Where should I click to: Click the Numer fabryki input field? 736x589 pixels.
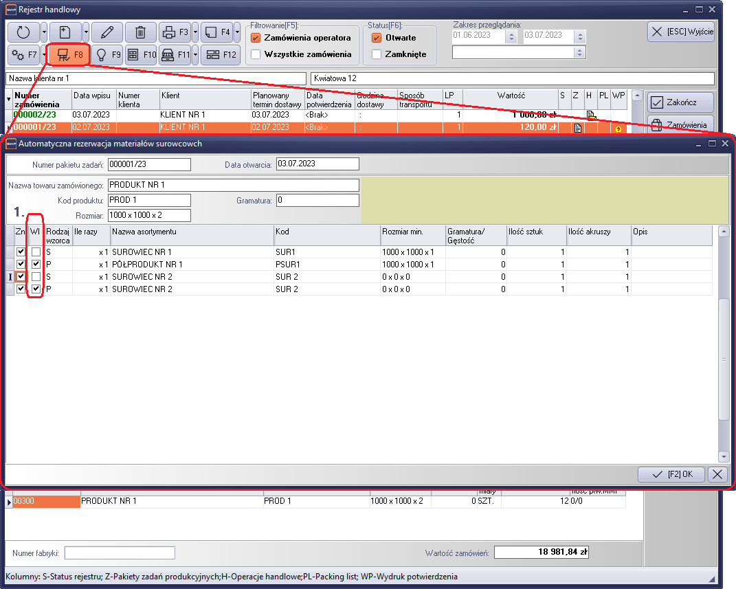click(120, 553)
